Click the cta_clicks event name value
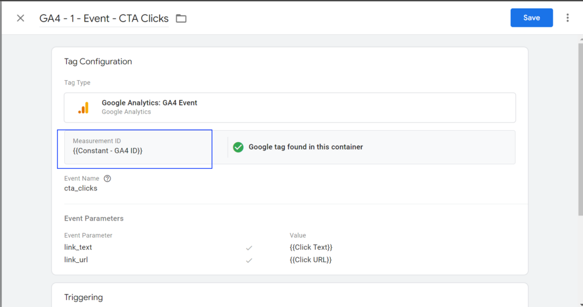Viewport: 583px width, 307px height. [81, 188]
